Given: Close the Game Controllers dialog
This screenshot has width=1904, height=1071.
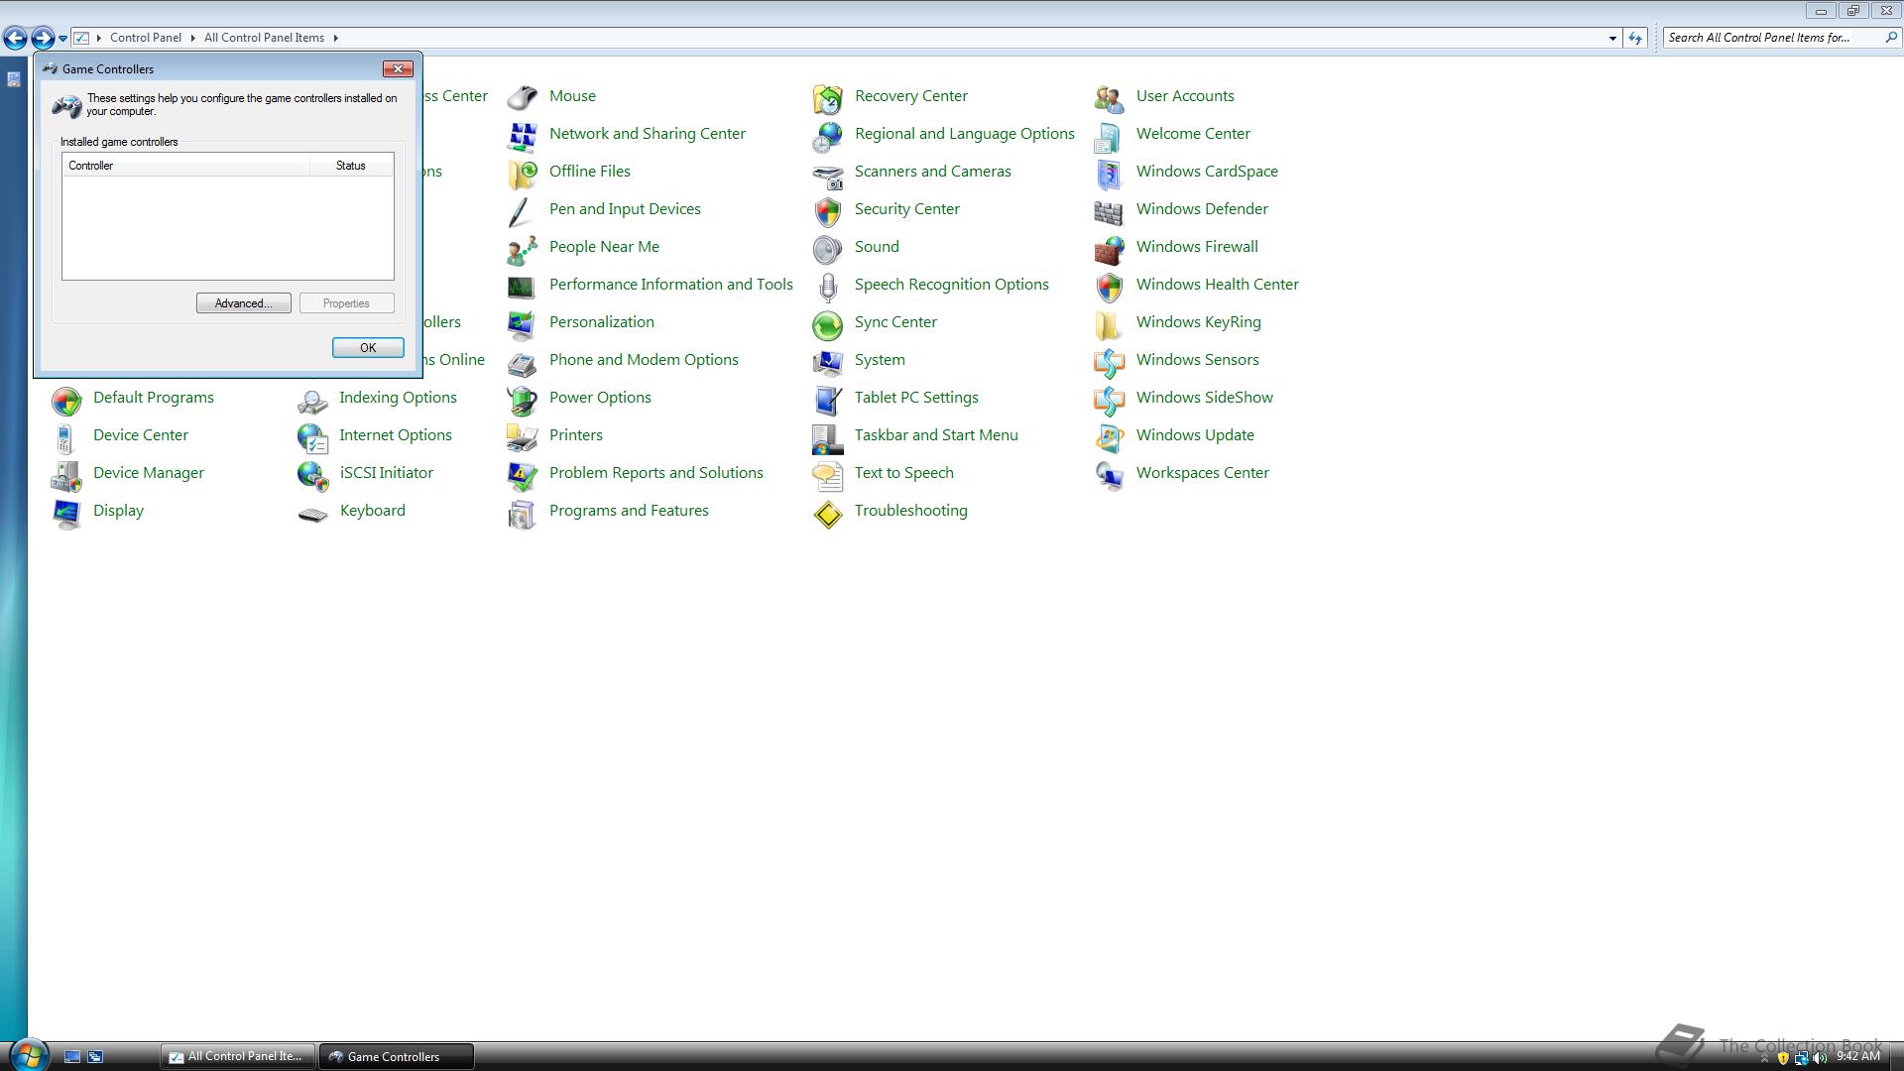Looking at the screenshot, I should (398, 69).
